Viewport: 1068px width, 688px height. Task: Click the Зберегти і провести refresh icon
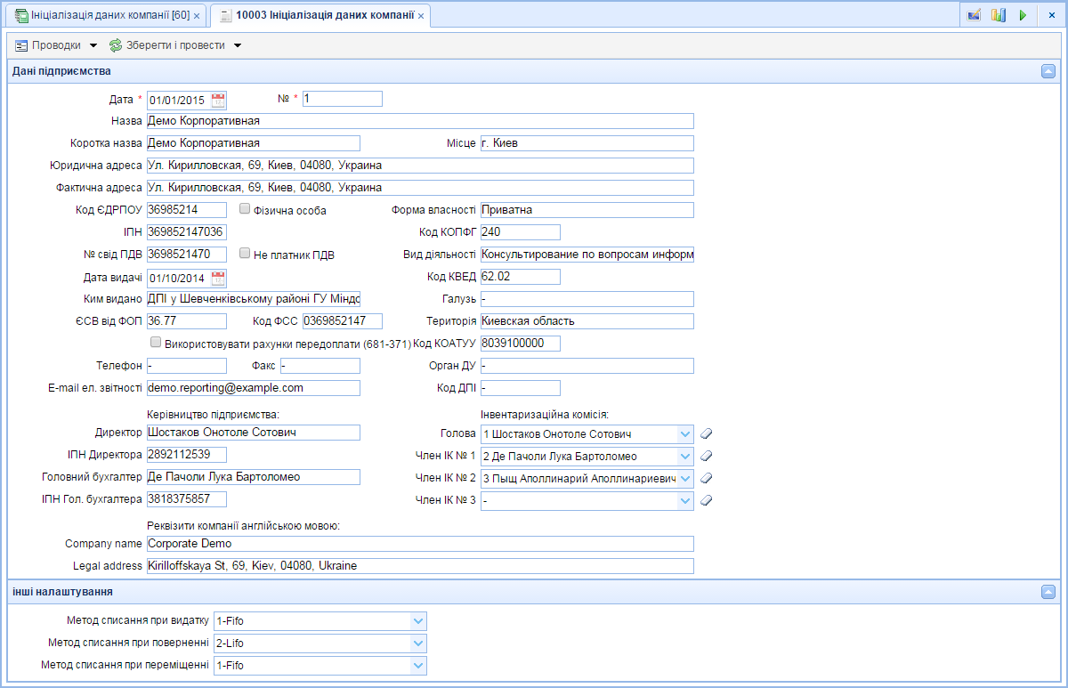[116, 45]
